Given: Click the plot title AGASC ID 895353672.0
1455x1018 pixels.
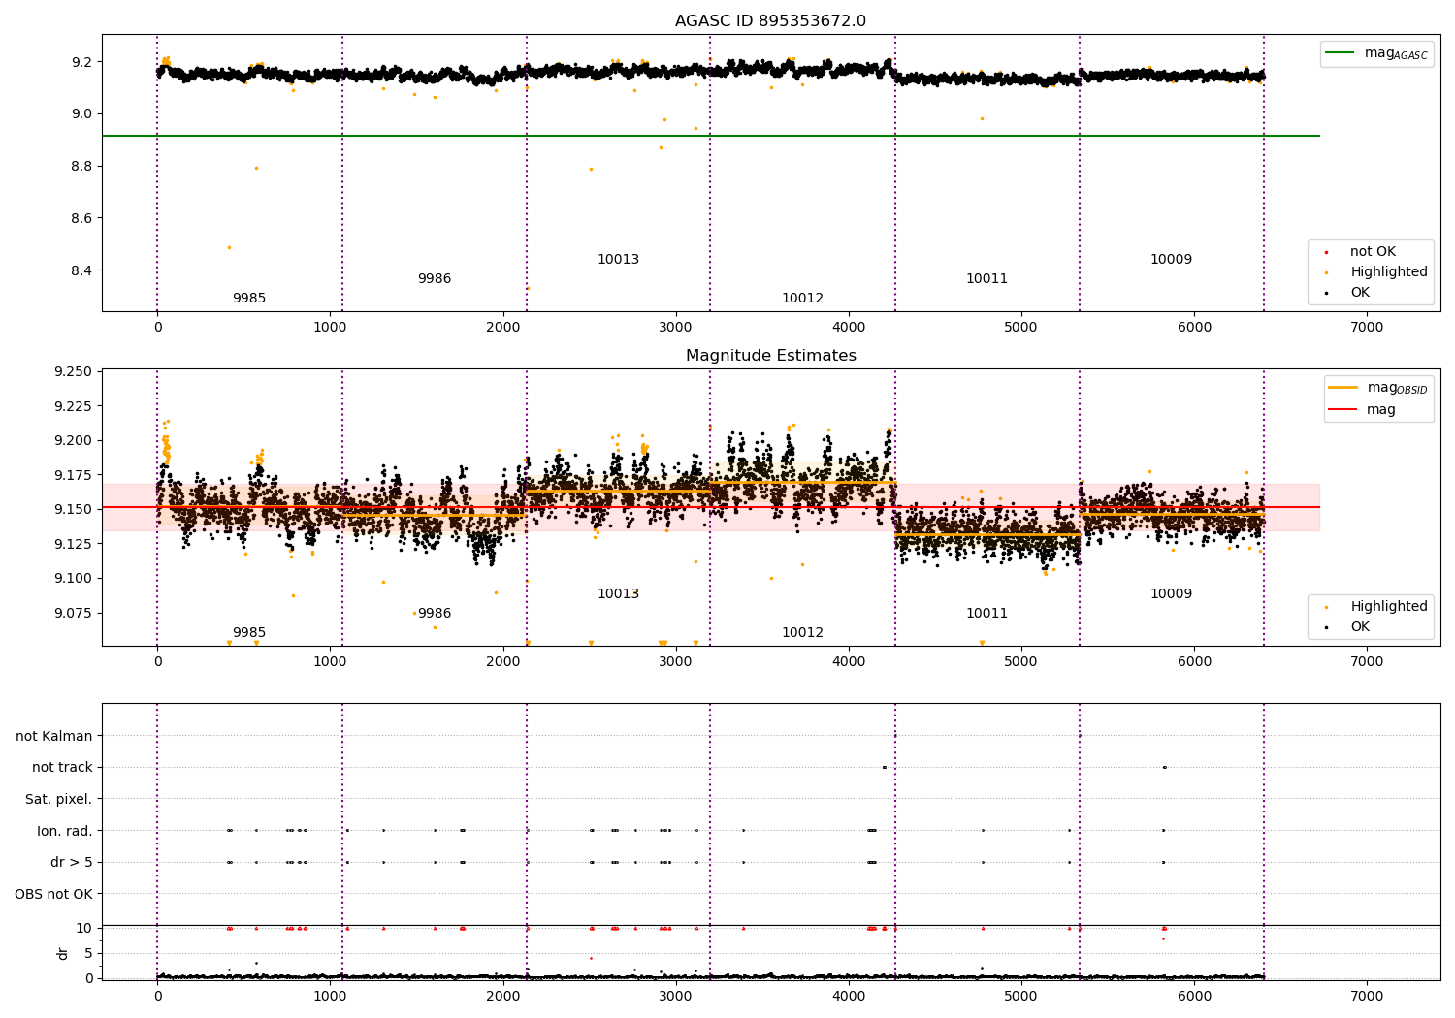Looking at the screenshot, I should point(770,21).
